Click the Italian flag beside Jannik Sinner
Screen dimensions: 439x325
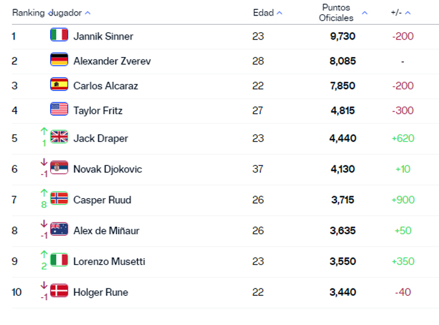click(59, 35)
